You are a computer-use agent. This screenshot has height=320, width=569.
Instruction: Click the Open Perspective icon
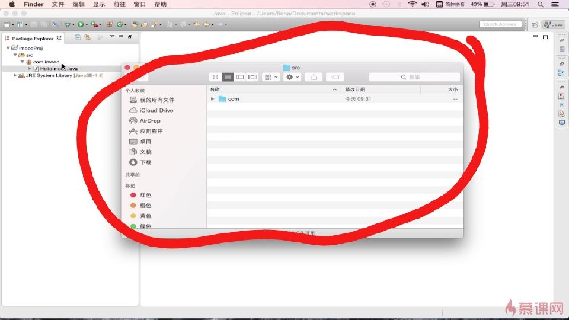pos(535,25)
